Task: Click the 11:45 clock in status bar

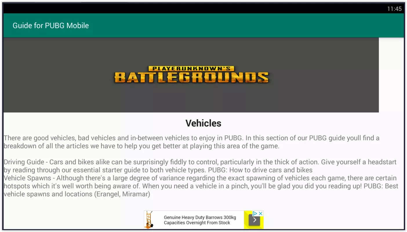Action: 394,9
